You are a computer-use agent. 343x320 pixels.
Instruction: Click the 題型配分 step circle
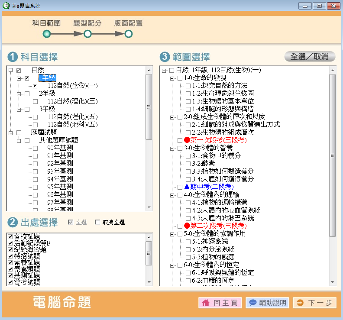coord(87,34)
